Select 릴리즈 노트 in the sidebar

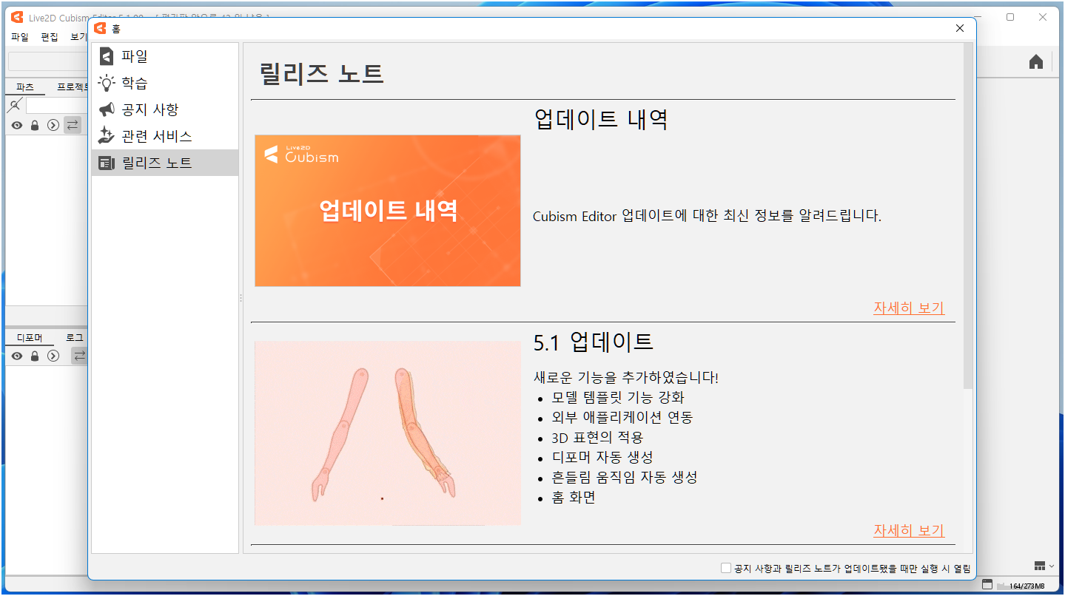164,163
